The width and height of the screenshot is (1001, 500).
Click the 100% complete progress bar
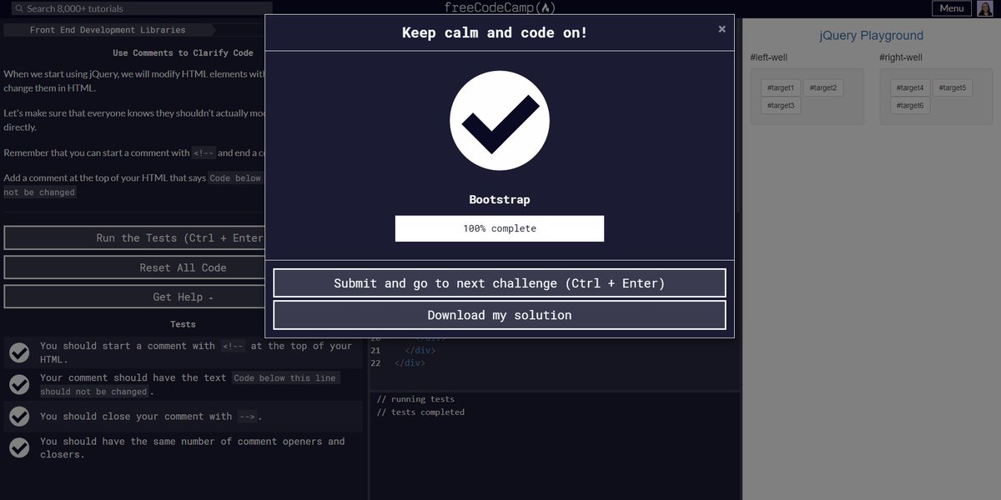coord(500,228)
